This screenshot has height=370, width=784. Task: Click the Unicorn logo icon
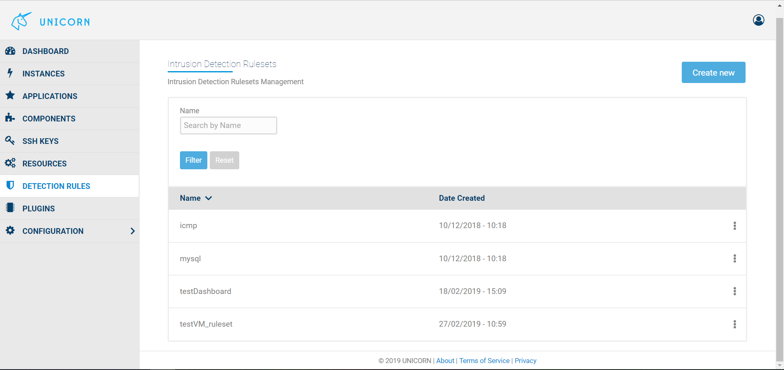click(21, 21)
